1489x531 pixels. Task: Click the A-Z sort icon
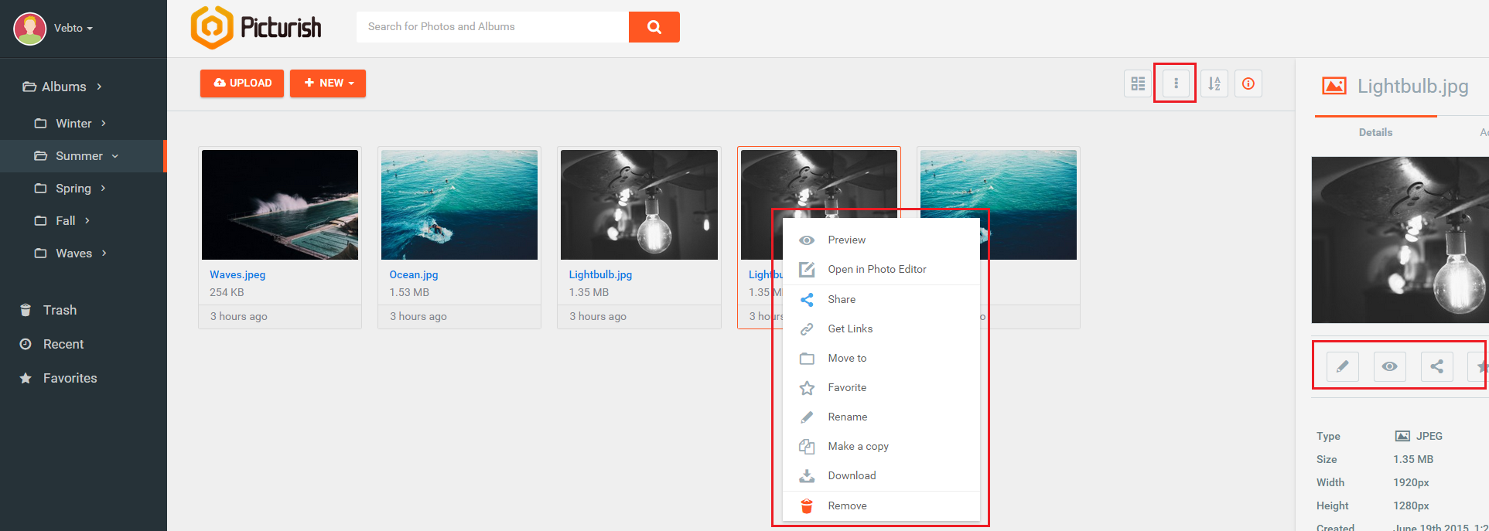pyautogui.click(x=1214, y=83)
